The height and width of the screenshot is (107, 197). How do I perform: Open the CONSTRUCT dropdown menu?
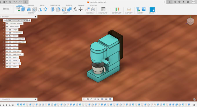tap(117, 13)
